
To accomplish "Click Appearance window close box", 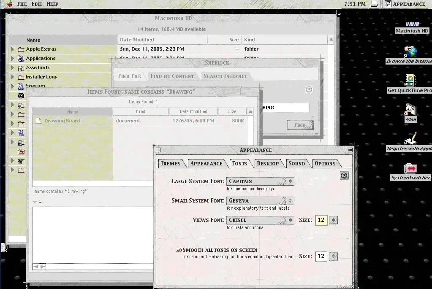I will (158, 150).
